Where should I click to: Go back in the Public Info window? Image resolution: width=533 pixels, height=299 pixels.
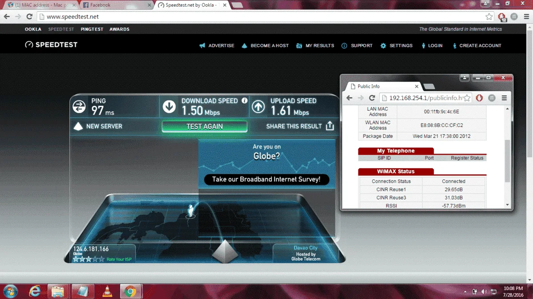pyautogui.click(x=349, y=98)
